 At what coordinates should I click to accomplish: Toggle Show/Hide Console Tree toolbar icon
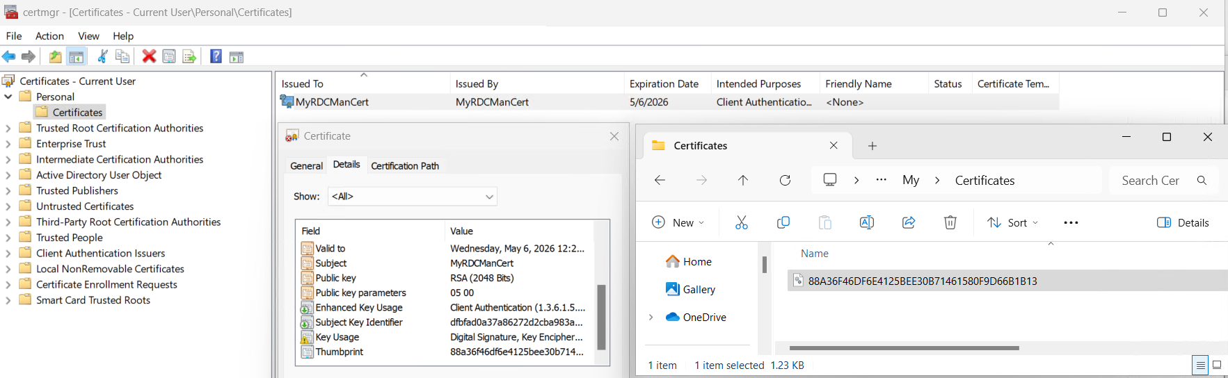[x=77, y=57]
